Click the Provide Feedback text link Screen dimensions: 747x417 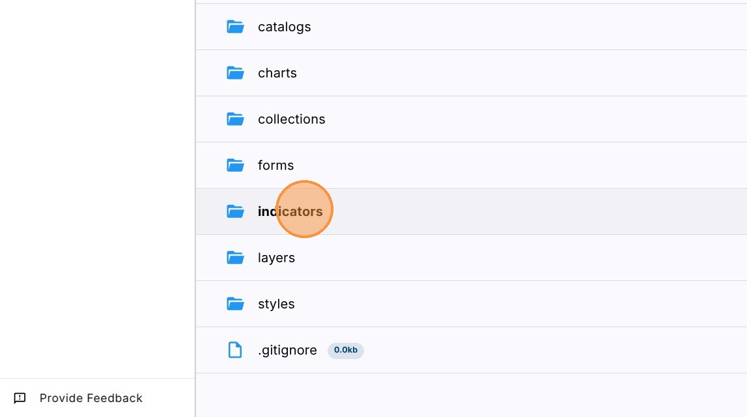(x=91, y=398)
